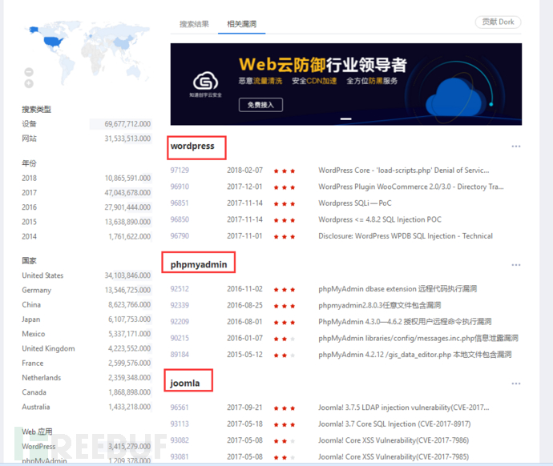Open phpMyAdmin messages.inc.php info leak entry
Viewport: 553px width, 466px height.
pos(418,338)
